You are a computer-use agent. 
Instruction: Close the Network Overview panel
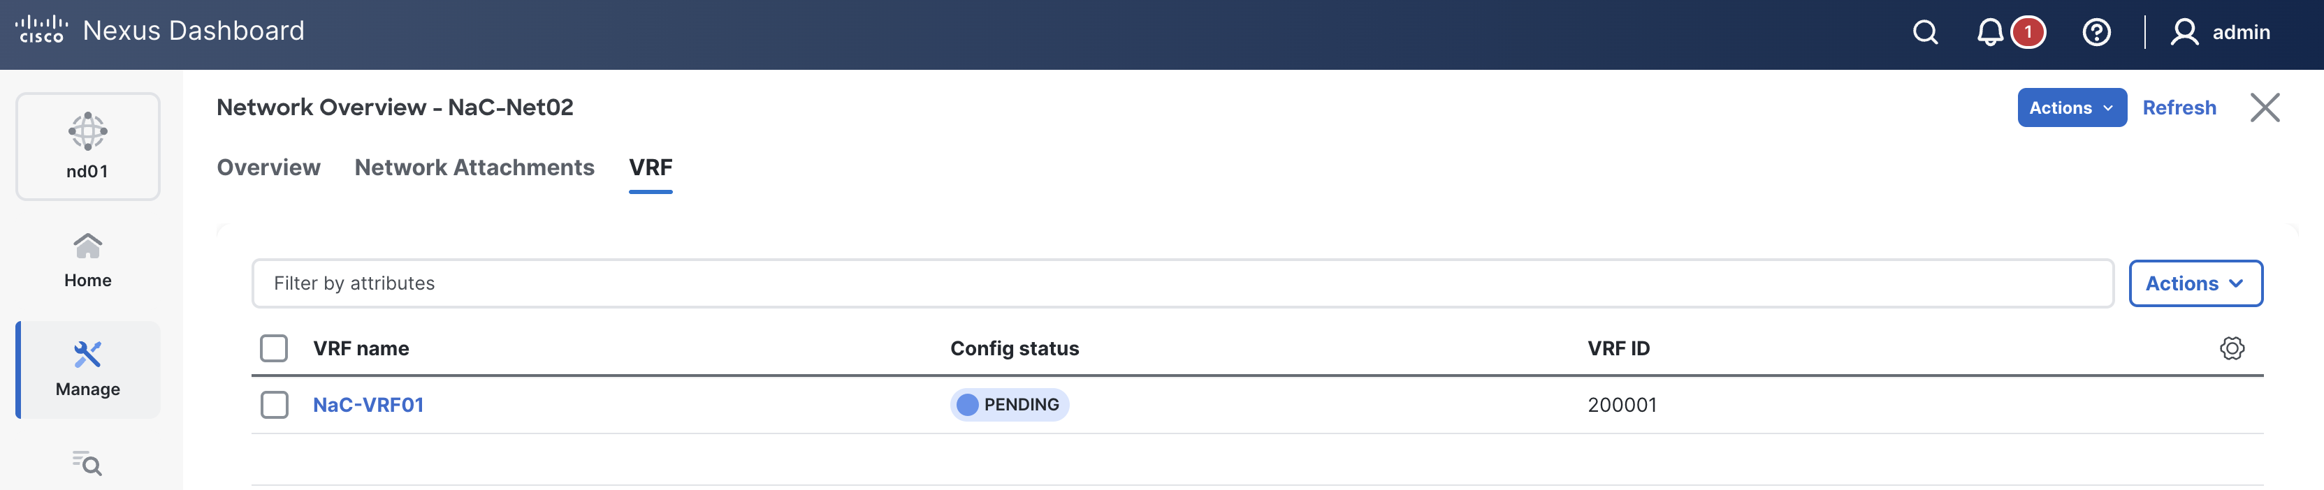click(2265, 108)
